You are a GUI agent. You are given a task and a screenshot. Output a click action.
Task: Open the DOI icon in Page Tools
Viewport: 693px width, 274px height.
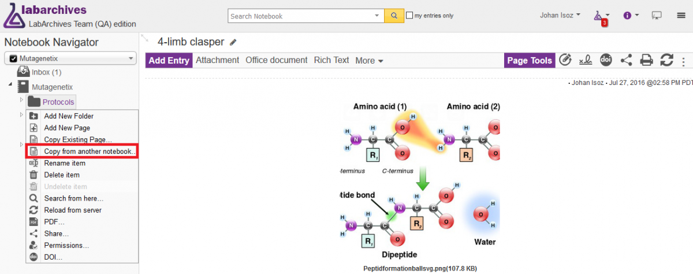606,60
